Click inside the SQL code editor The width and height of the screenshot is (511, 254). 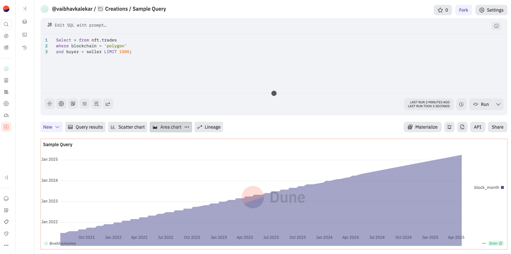point(274,63)
